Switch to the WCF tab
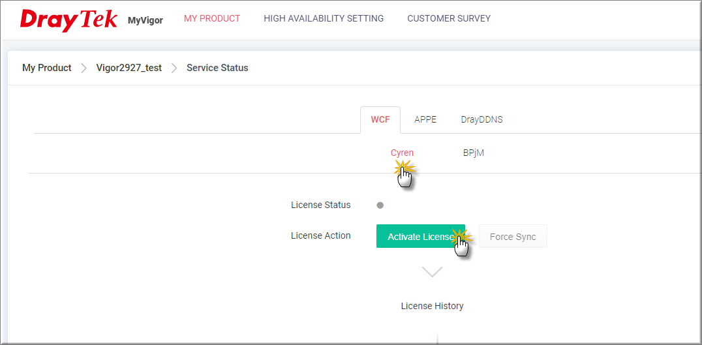702x345 pixels. [x=380, y=120]
